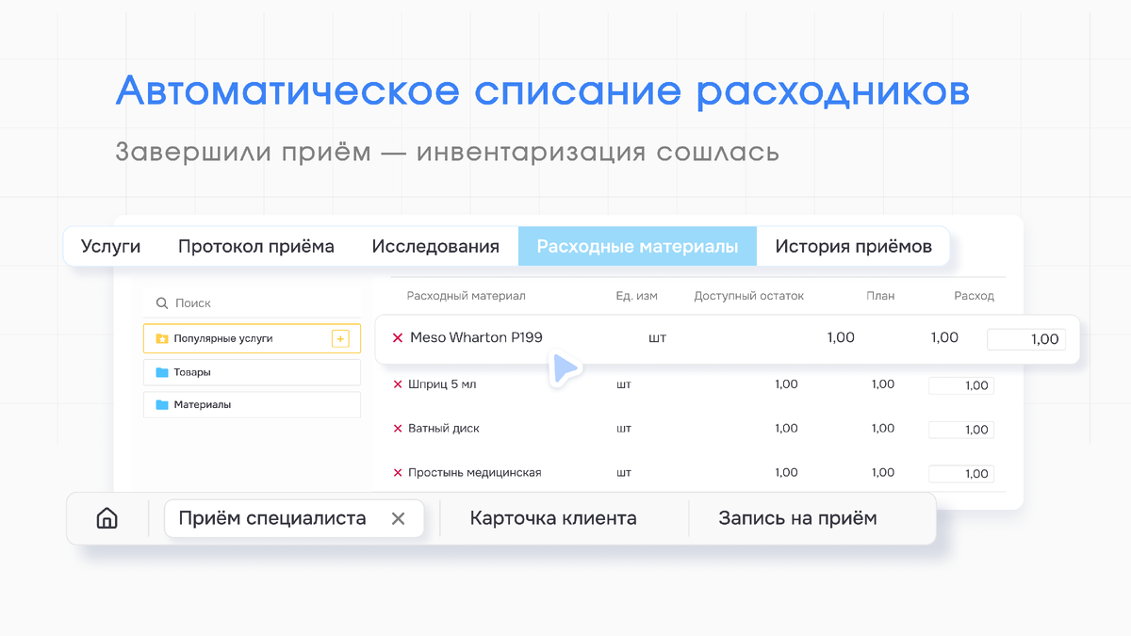Image resolution: width=1131 pixels, height=636 pixels.
Task: Click the Доступный остаток column header
Action: pos(749,296)
